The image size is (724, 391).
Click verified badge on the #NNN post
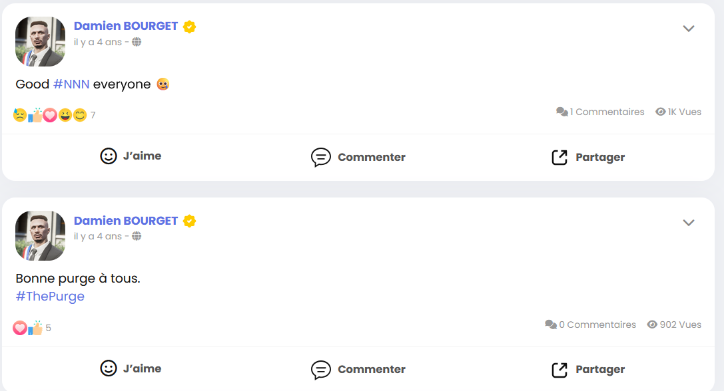190,27
